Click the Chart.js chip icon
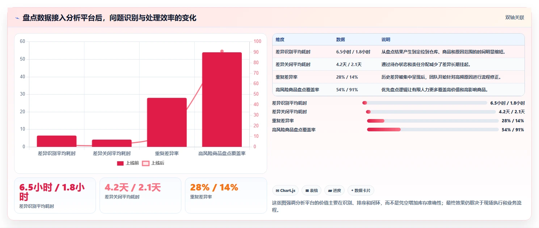This screenshot has height=228, width=539. [x=277, y=190]
